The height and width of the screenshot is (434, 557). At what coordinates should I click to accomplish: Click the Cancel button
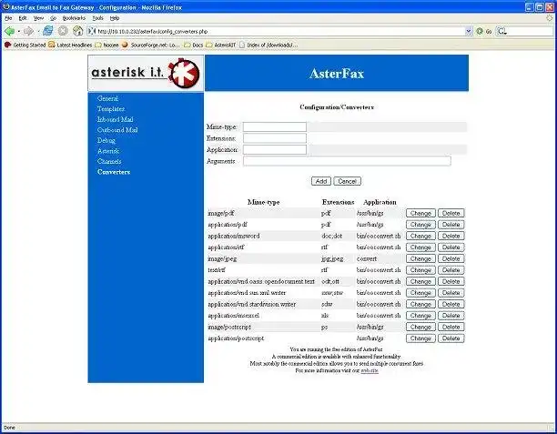tap(347, 181)
